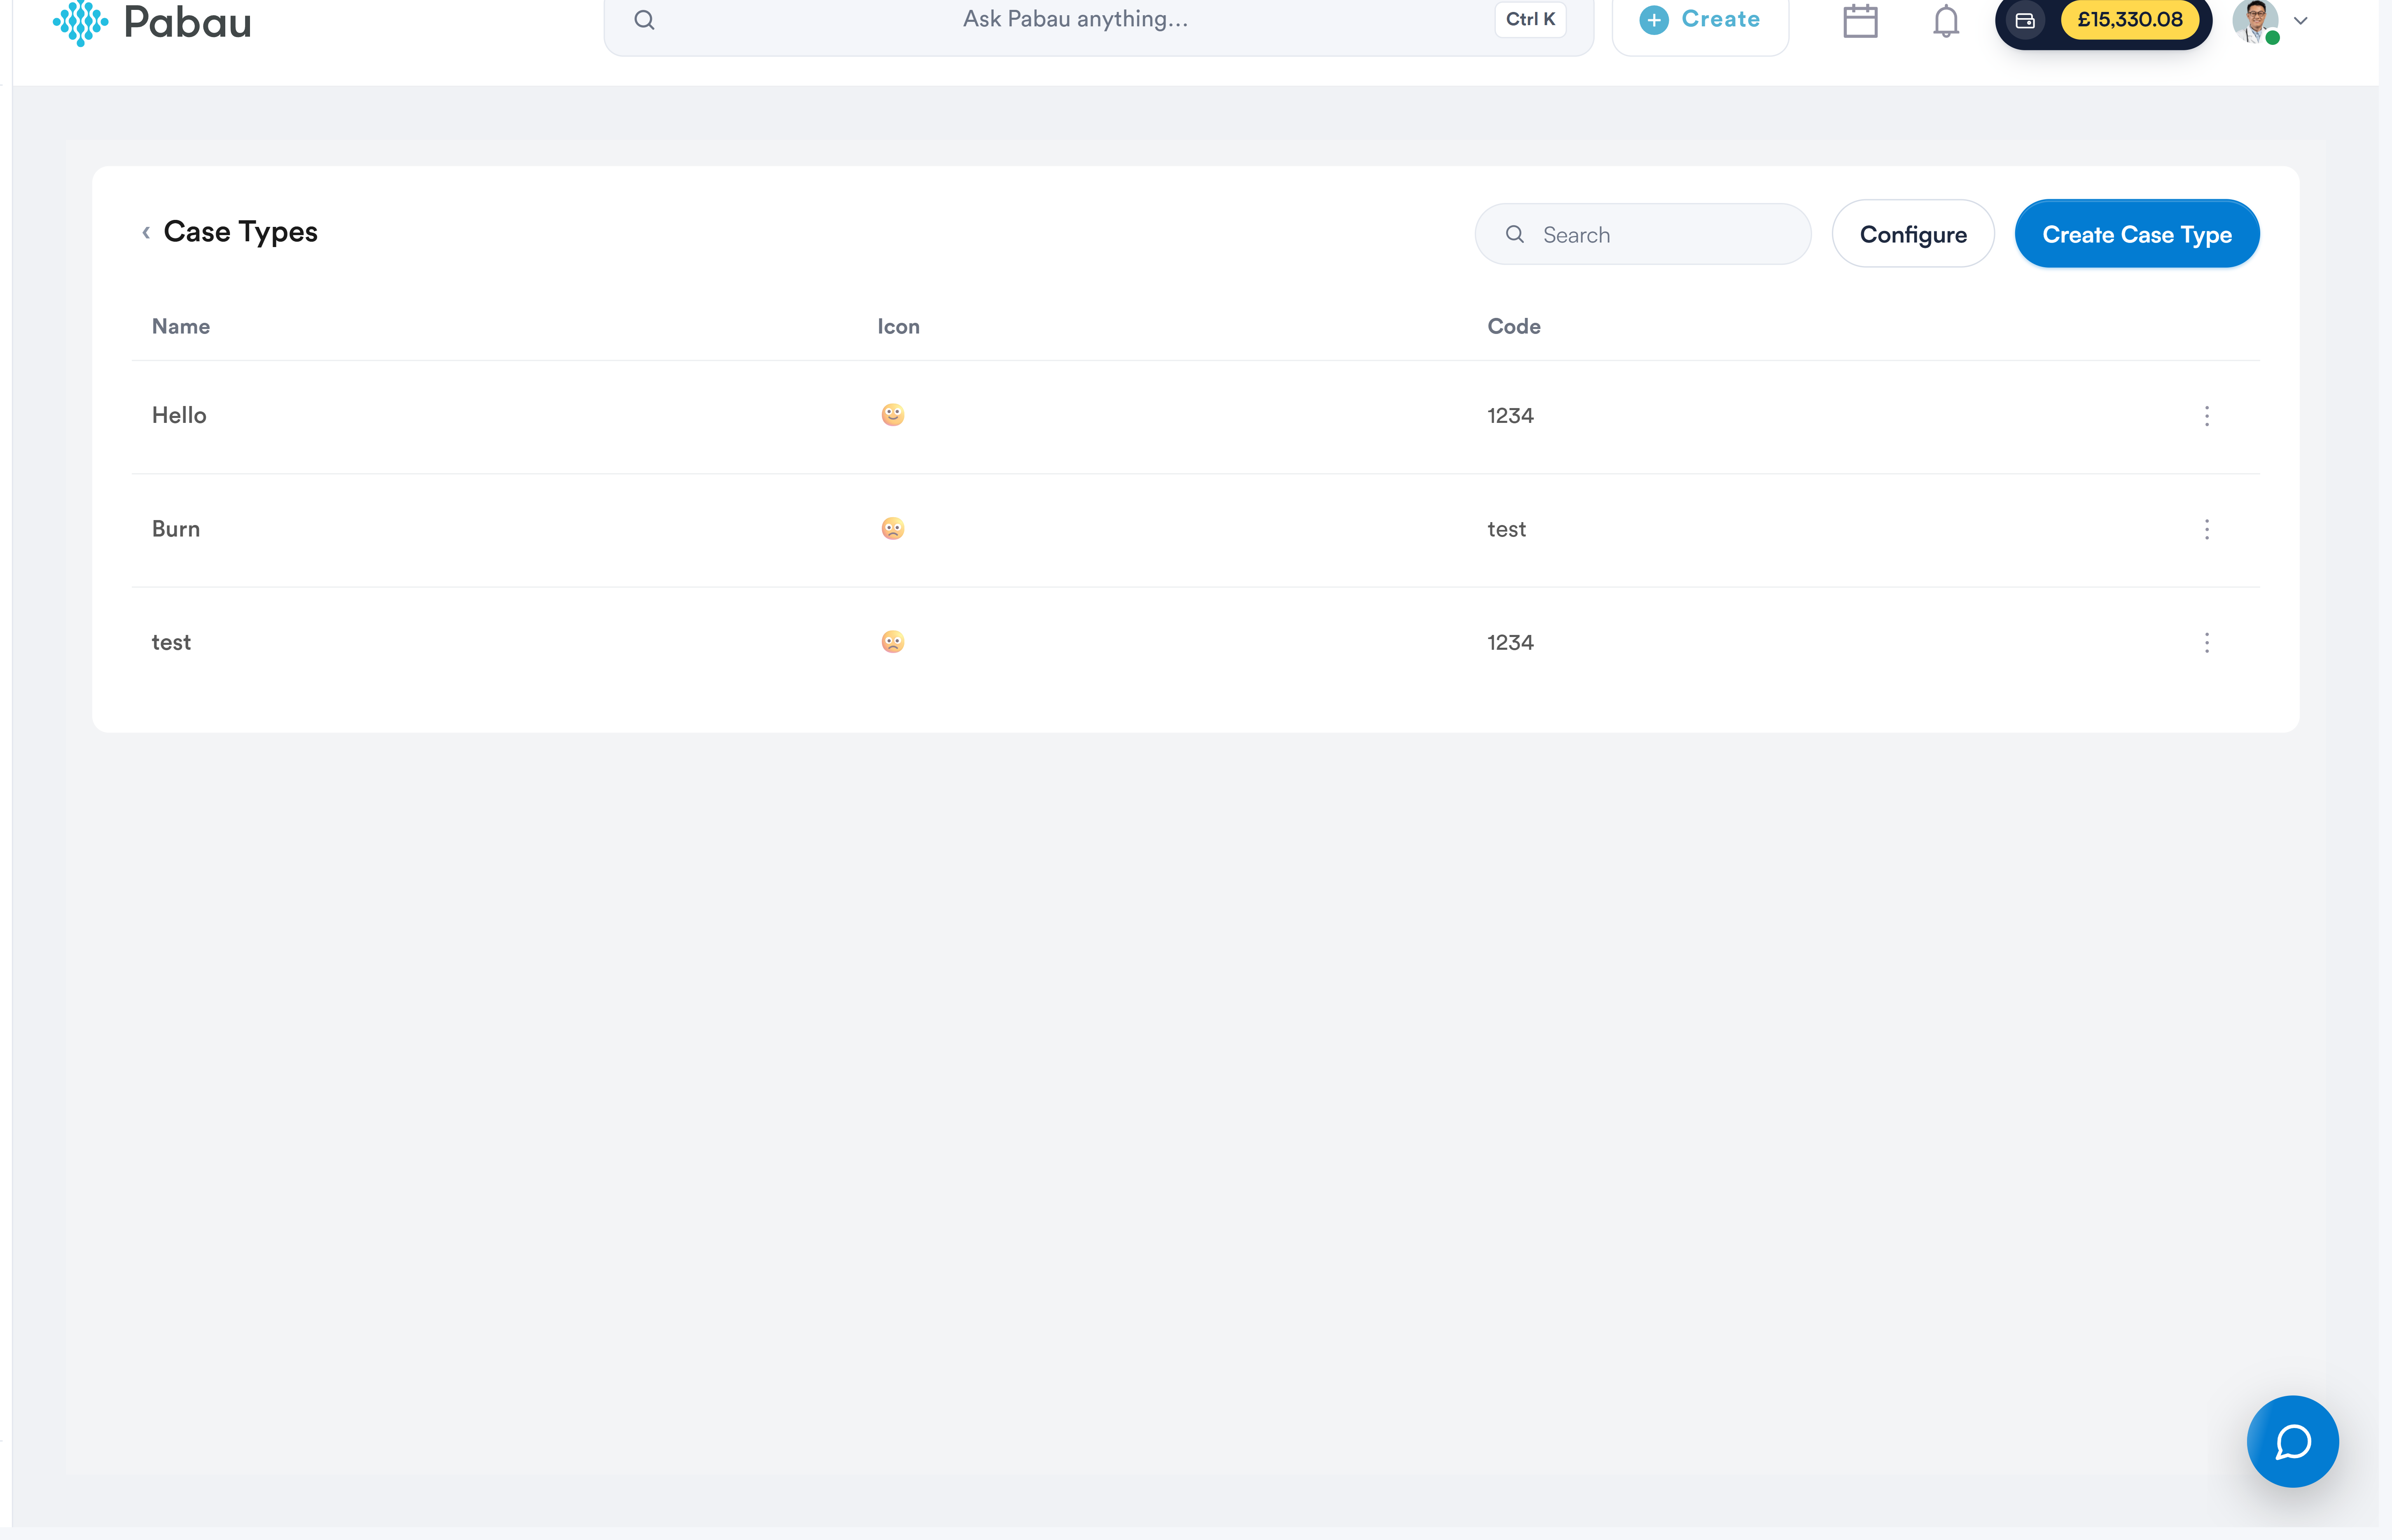Viewport: 2392px width, 1540px height.
Task: Click the Code column header
Action: click(x=1514, y=326)
